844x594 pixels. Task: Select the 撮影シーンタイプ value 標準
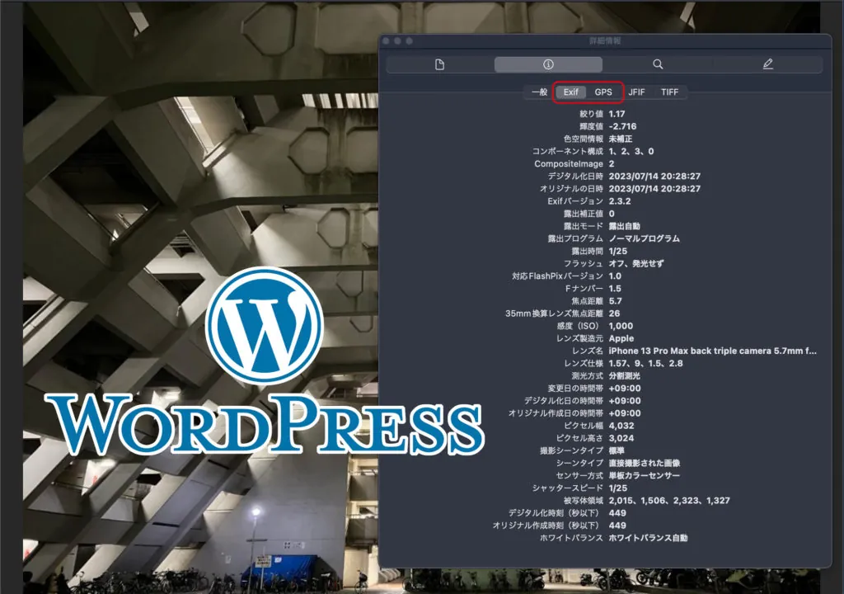[617, 450]
